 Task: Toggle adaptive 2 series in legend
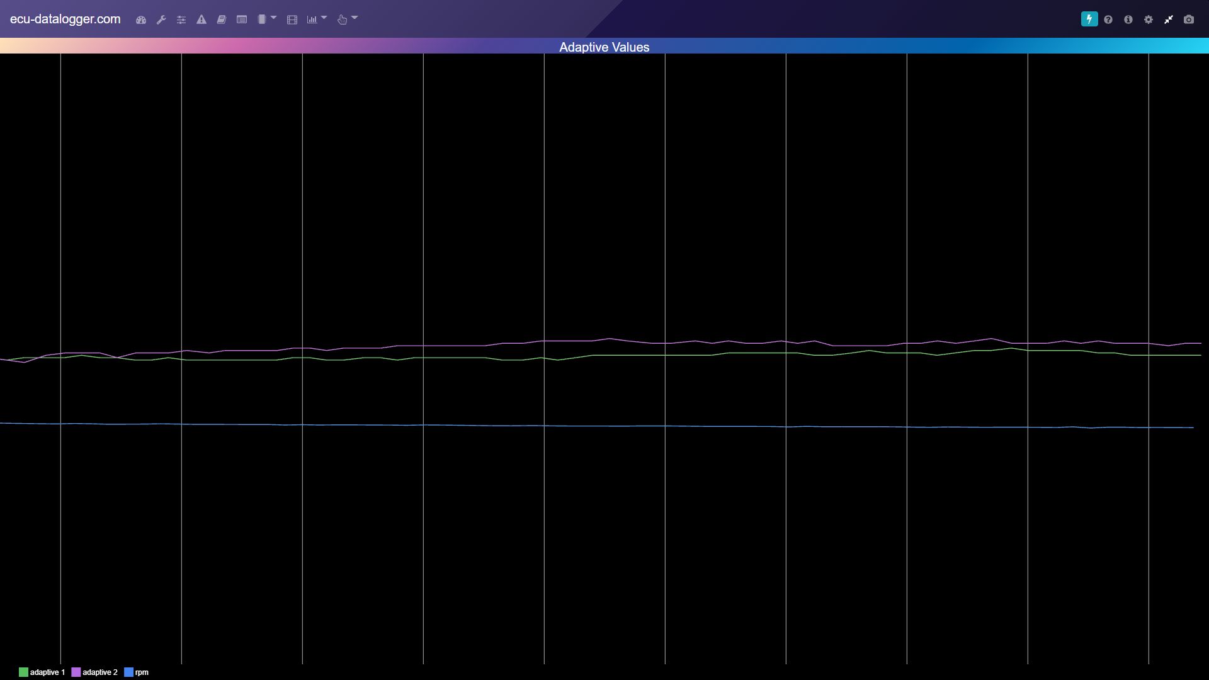pyautogui.click(x=94, y=672)
